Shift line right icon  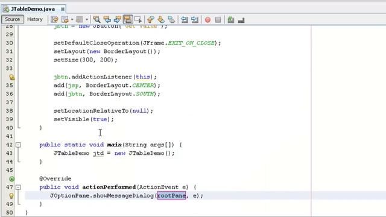[195, 19]
